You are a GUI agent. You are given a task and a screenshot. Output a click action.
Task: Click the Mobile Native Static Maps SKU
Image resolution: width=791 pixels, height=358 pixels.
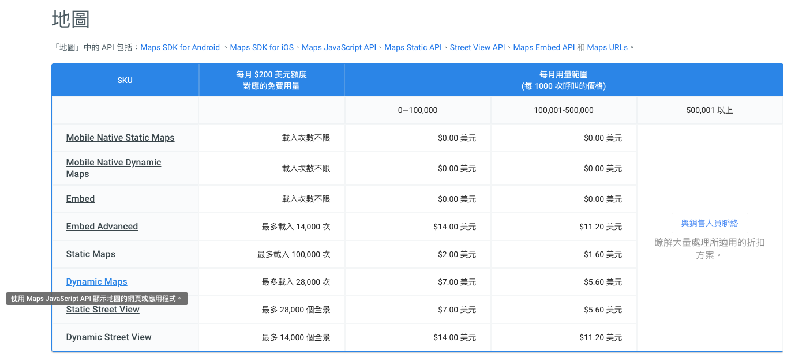point(120,138)
